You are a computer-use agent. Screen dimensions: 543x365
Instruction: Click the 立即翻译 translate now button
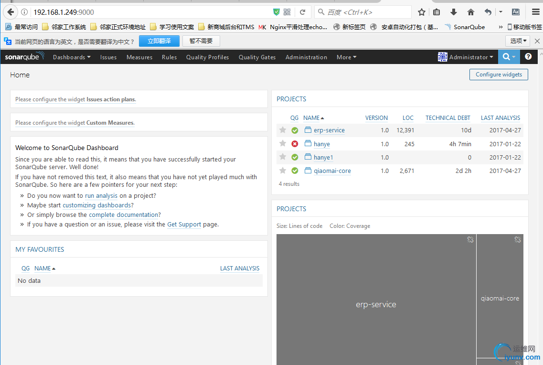coord(160,41)
